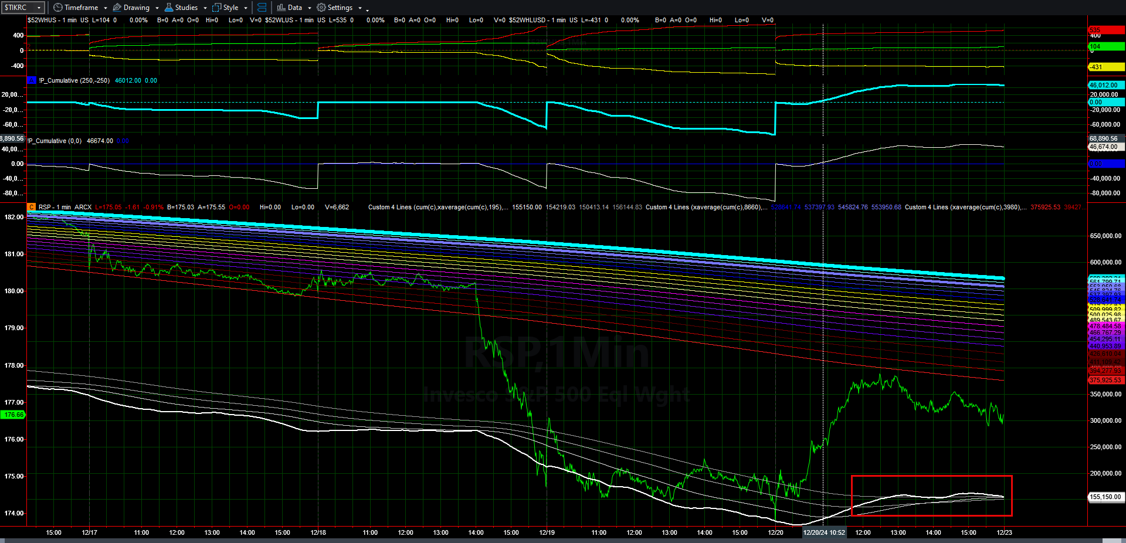Click the Drawing pencil icon
Screen dimensions: 1126x543
pyautogui.click(x=117, y=8)
